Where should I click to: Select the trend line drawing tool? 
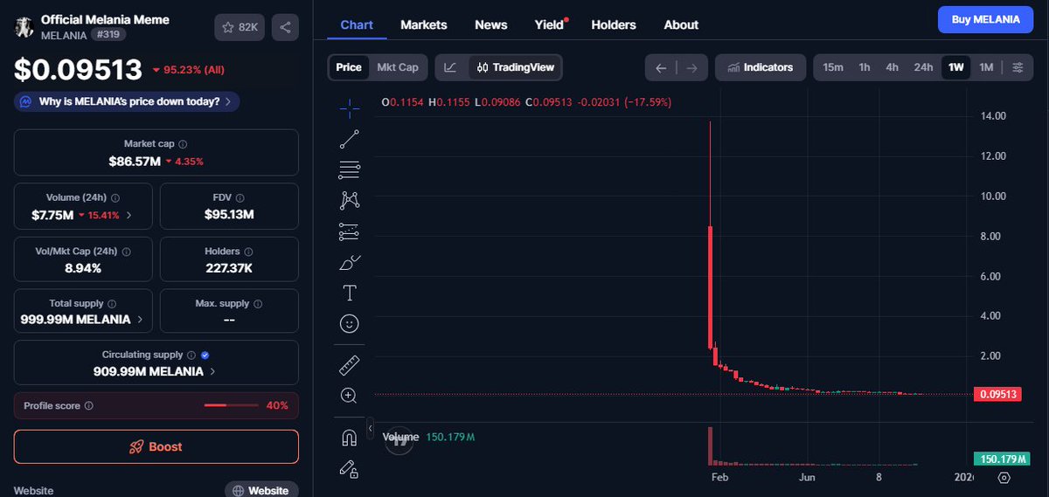[x=349, y=138]
